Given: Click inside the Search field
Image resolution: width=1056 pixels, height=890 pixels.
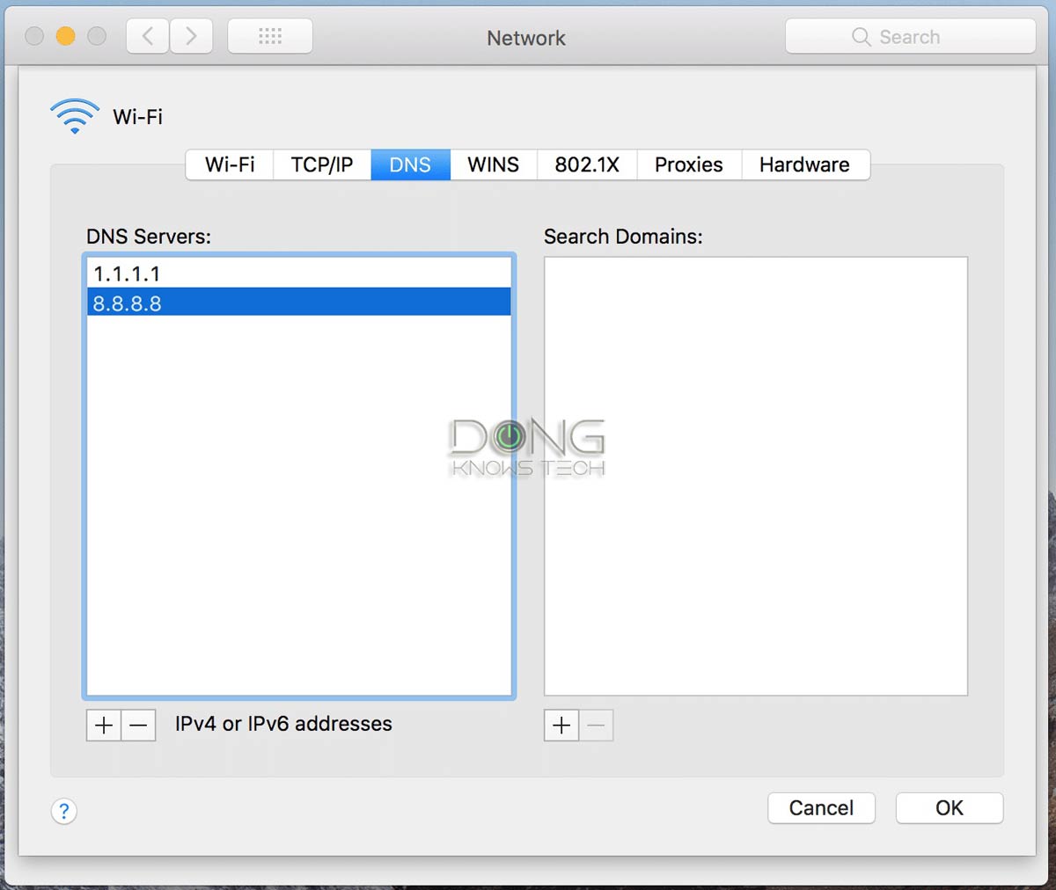Looking at the screenshot, I should click(x=915, y=36).
